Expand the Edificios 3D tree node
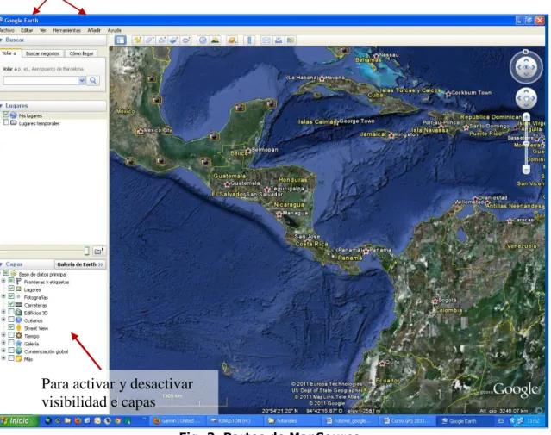This screenshot has width=551, height=435. pyautogui.click(x=3, y=312)
